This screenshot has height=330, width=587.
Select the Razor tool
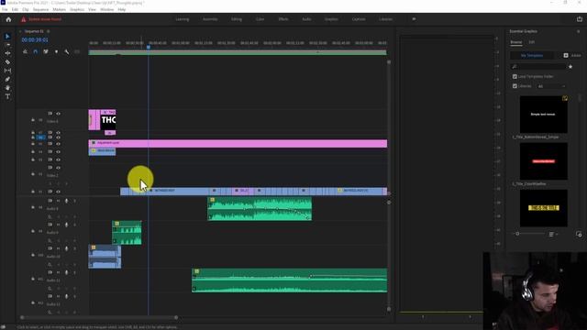click(x=7, y=61)
